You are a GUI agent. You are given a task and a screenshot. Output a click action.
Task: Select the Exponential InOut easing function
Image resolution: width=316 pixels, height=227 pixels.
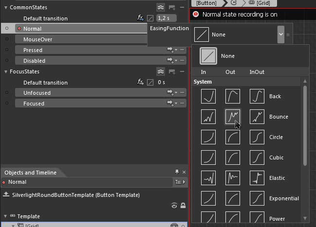257,198
